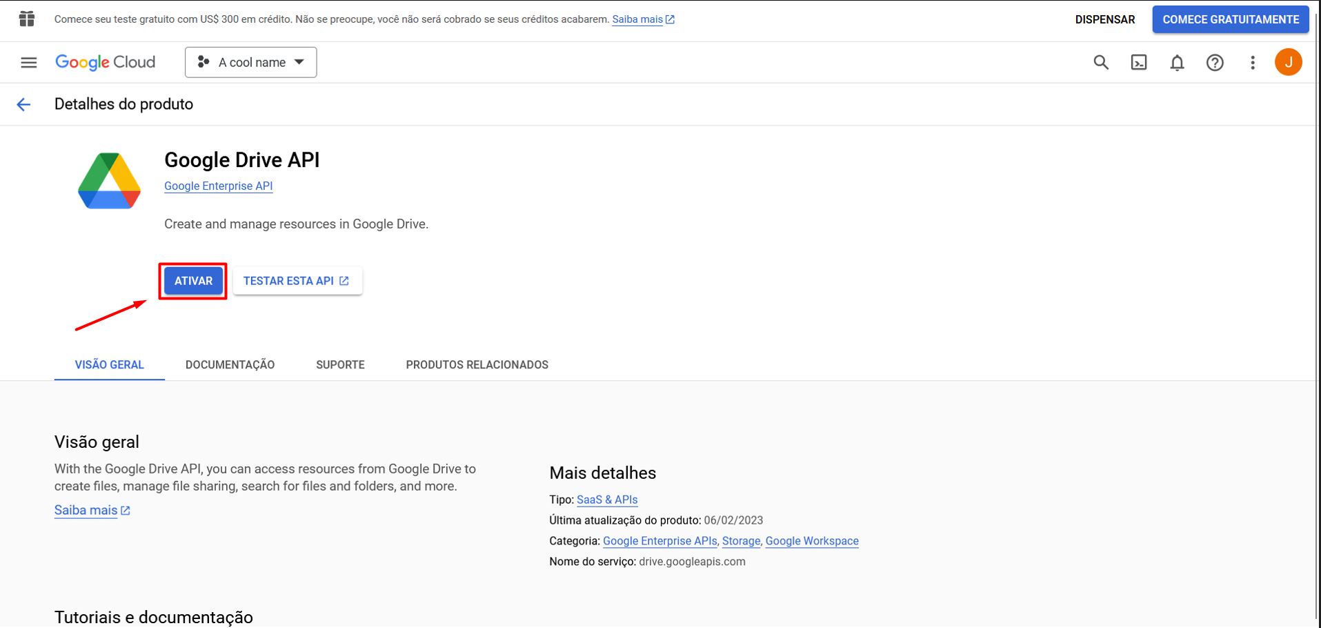Viewport: 1321px width, 628px height.
Task: Switch to the Suporte tab
Action: [x=340, y=364]
